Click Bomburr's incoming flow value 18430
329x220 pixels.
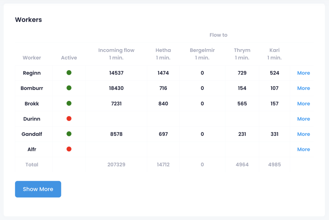coord(116,88)
